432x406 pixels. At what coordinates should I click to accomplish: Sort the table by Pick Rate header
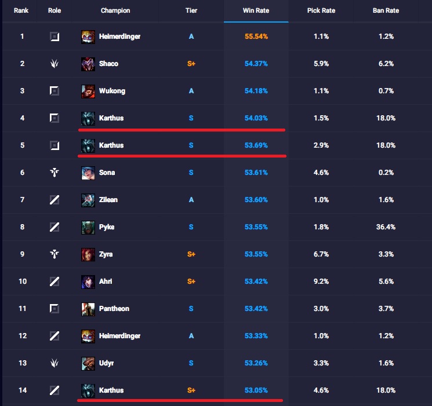[321, 10]
